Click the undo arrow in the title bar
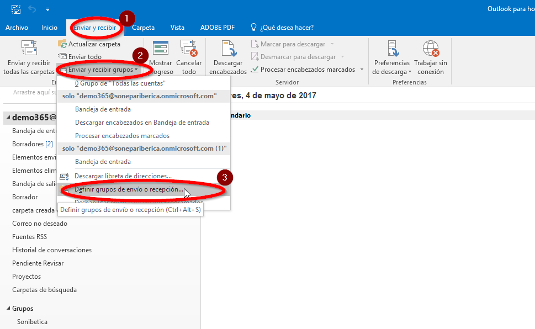The image size is (535, 329). tap(32, 9)
